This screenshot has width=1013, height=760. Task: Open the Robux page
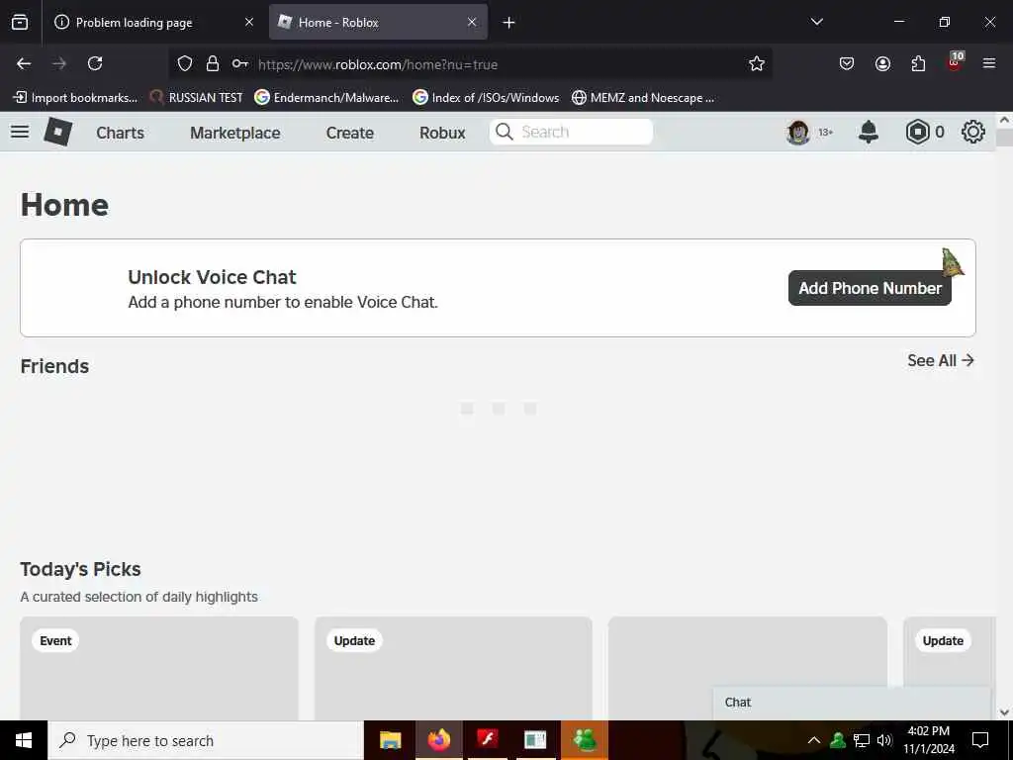click(442, 133)
